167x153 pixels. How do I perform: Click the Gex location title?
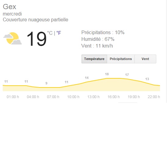[x=9, y=7]
